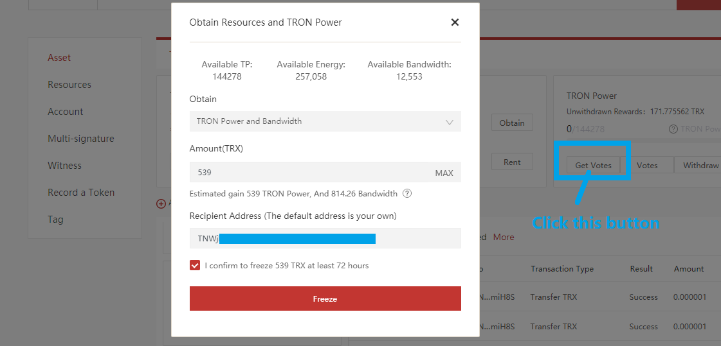Click the Available Bandwidth value 12,553

(409, 76)
